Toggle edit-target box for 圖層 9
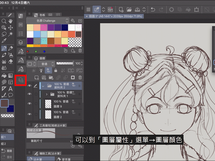 tap(36, 104)
